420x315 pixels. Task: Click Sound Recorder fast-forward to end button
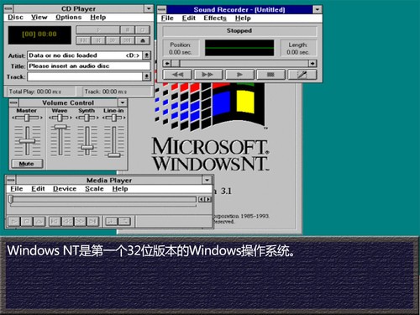pyautogui.click(x=208, y=75)
